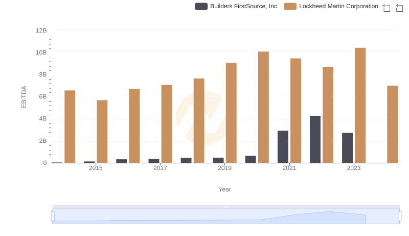
Task: Click the Lockheed Martin Corporation legend label
Action: (x=338, y=6)
